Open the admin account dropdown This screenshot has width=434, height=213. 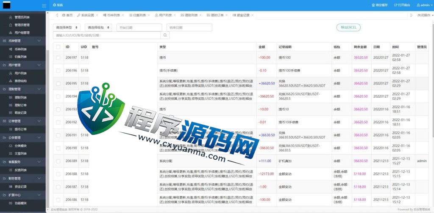(x=425, y=5)
